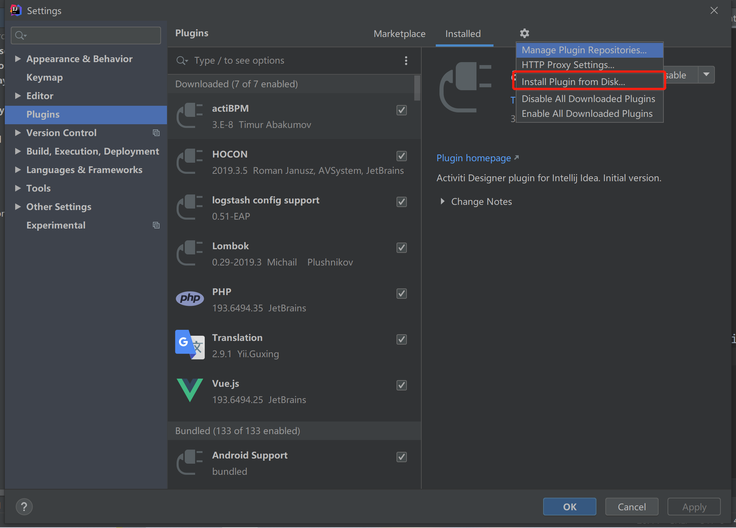
Task: Disable the Vue.js plugin checkbox
Action: pos(402,385)
